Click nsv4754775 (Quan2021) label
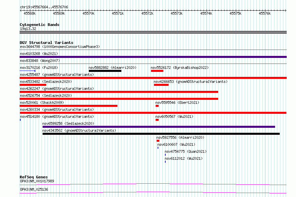296x197 pixels. (186, 151)
